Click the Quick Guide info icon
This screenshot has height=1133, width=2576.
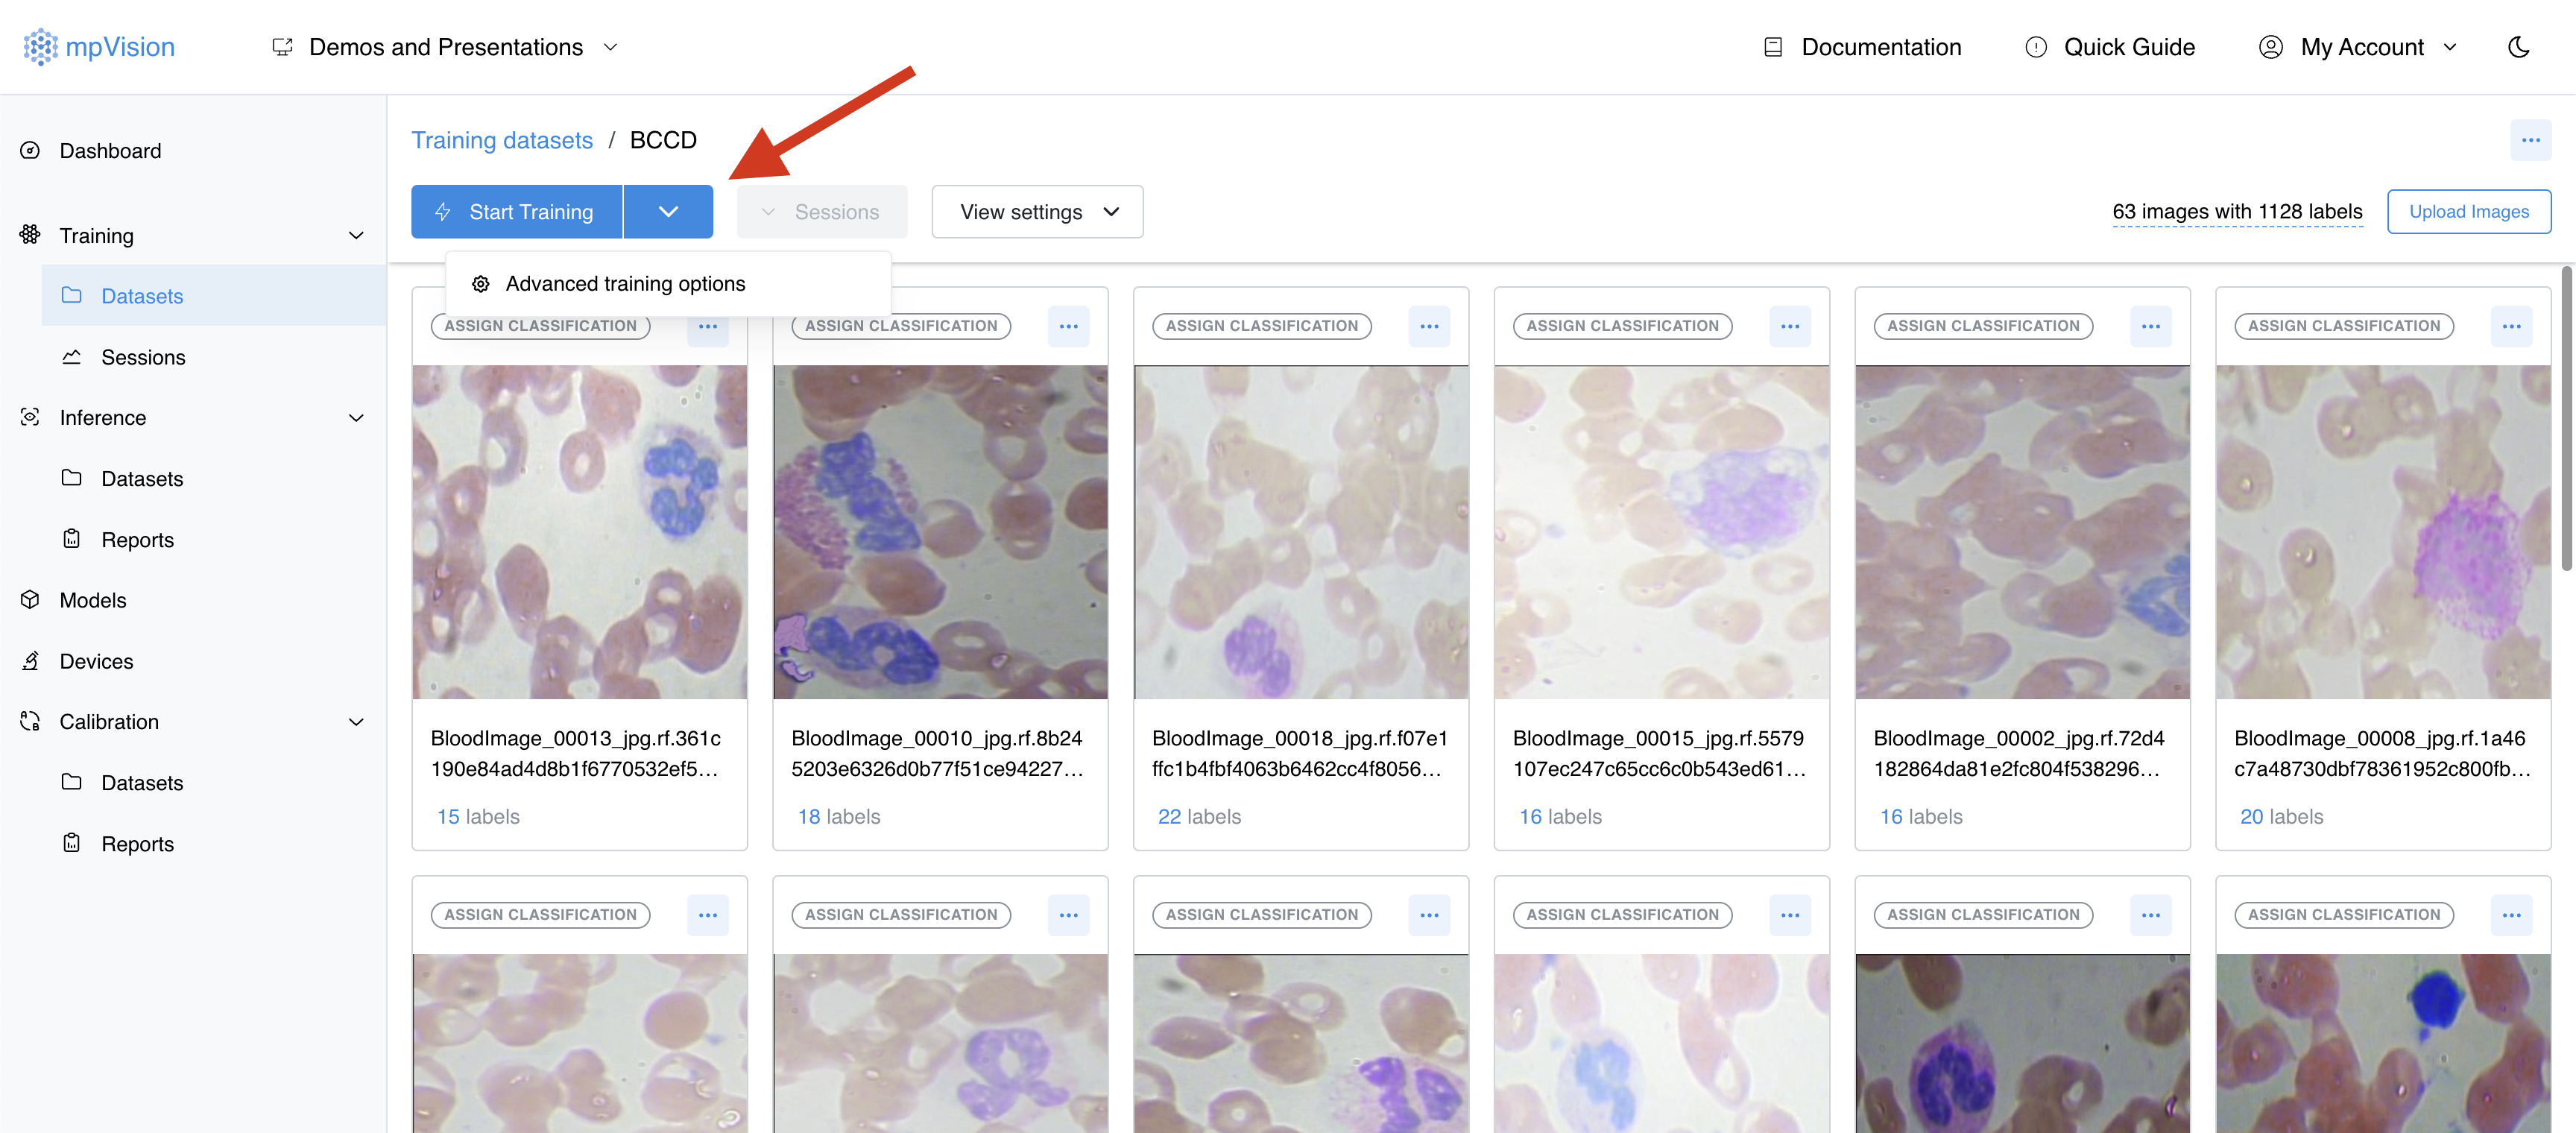[x=2035, y=47]
